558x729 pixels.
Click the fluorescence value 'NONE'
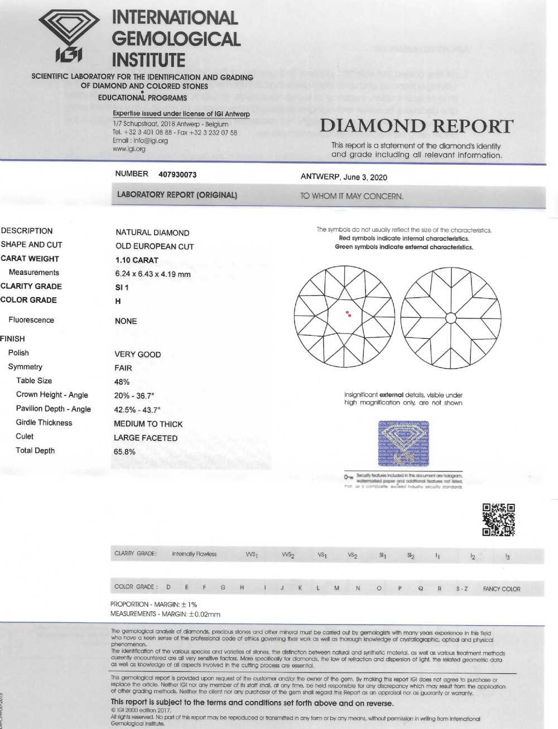tap(126, 321)
